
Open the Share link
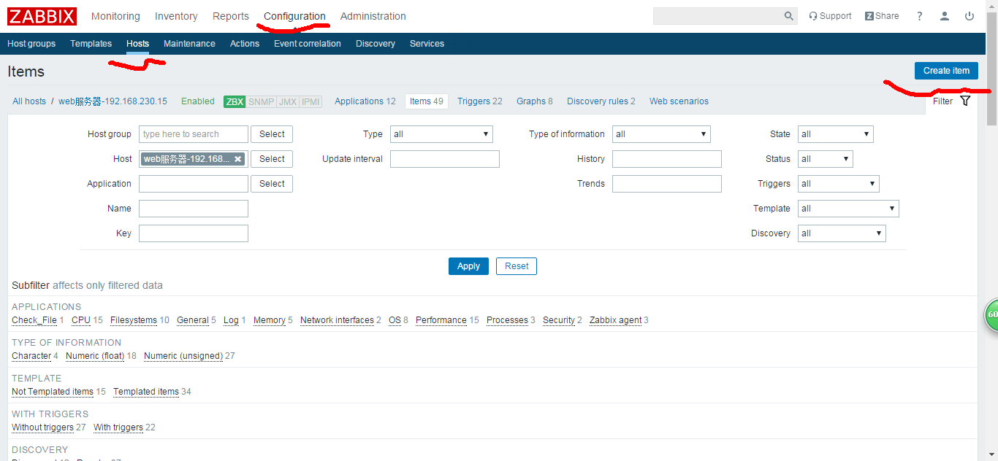tap(882, 16)
